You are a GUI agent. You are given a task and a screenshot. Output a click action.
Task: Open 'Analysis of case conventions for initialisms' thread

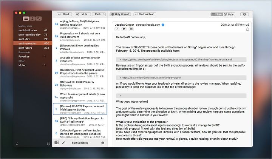tap(80, 61)
